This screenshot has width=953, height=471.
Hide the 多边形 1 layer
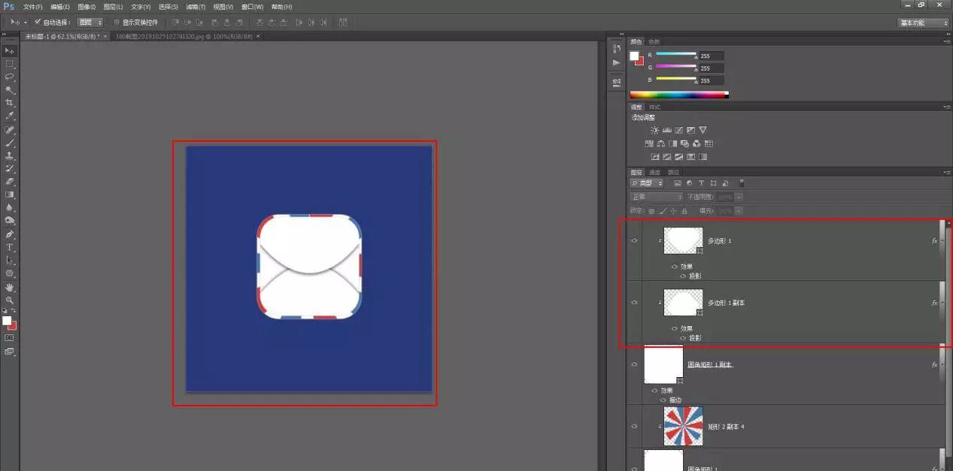634,240
